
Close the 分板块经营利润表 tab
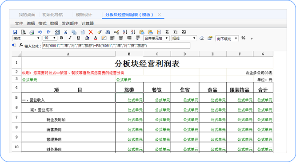[x=159, y=15]
